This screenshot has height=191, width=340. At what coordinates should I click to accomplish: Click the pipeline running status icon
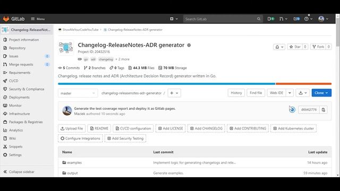(x=292, y=110)
